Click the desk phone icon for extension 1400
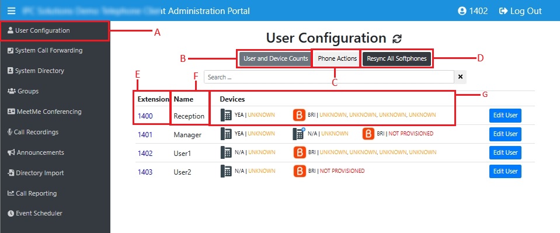The image size is (560, 233). click(226, 115)
